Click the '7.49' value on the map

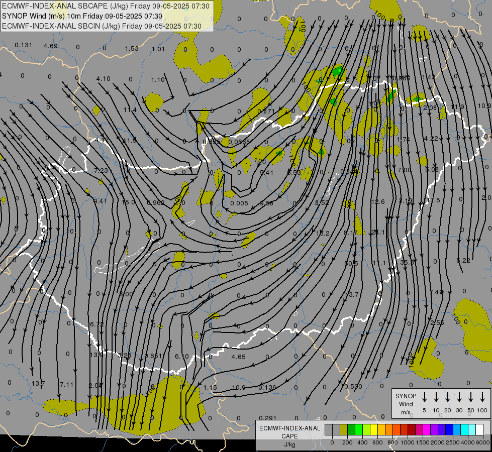436,292
